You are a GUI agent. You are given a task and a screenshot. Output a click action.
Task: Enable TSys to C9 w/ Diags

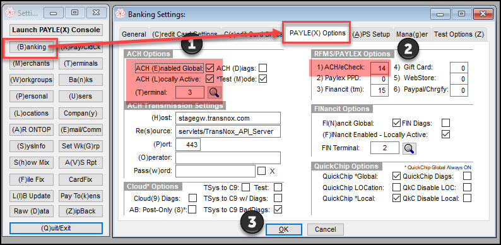278,198
